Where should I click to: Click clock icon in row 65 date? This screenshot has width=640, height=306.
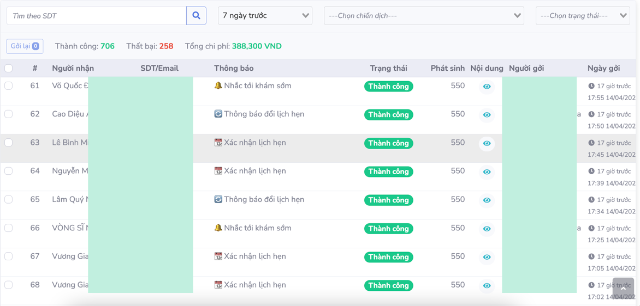pyautogui.click(x=591, y=200)
